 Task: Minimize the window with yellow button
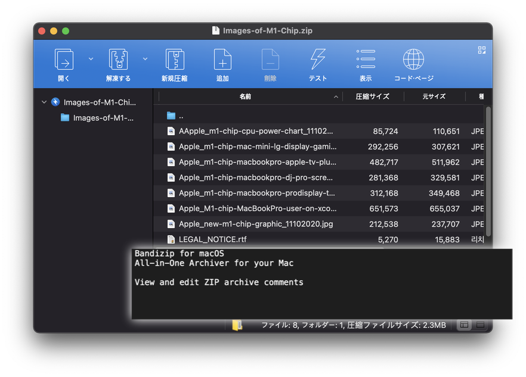[54, 31]
